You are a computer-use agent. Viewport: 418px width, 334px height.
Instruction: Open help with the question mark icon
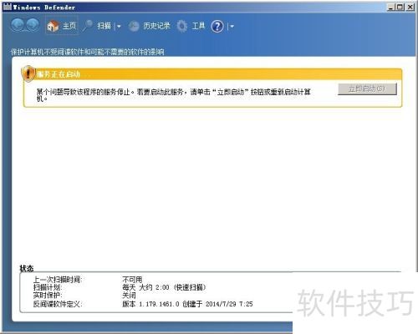click(x=217, y=27)
